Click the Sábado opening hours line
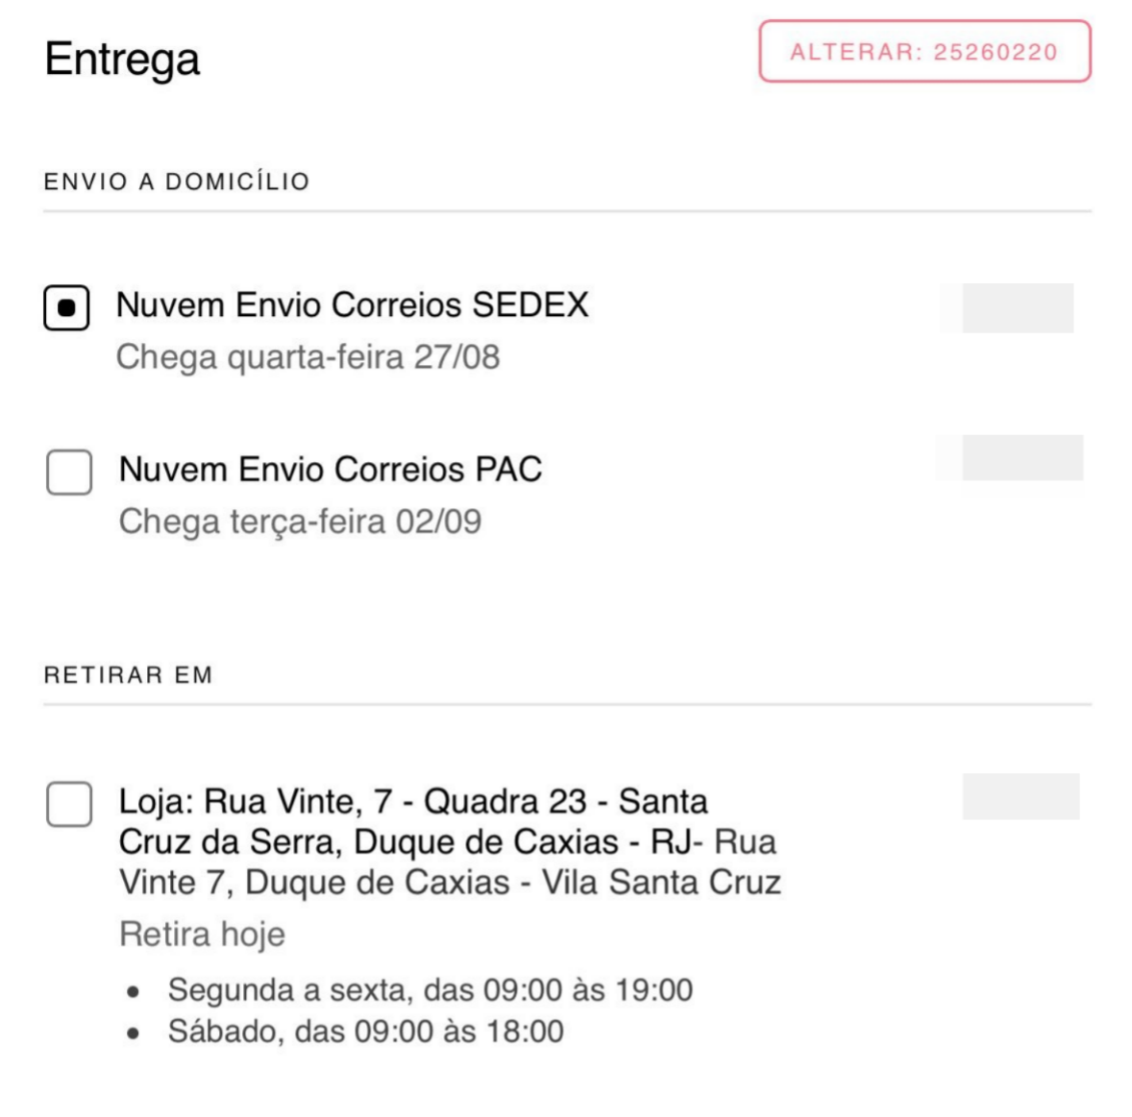 coord(365,1032)
